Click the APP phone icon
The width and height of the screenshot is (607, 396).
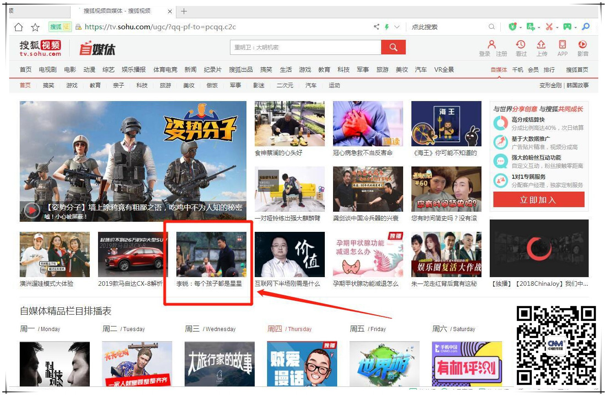click(x=563, y=45)
